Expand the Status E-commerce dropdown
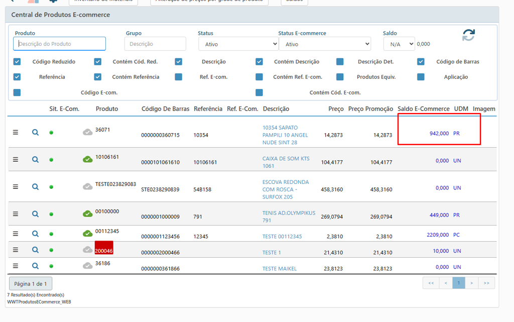Screen dimensions: 514x322 (x=324, y=44)
